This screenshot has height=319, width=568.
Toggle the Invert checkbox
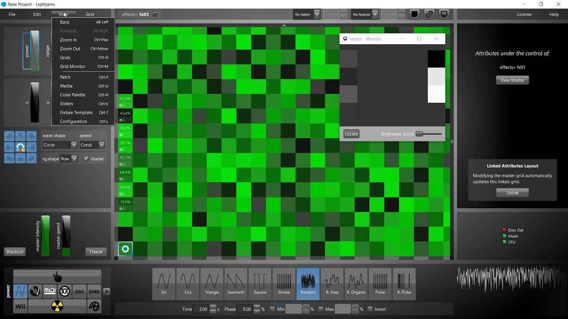click(370, 309)
